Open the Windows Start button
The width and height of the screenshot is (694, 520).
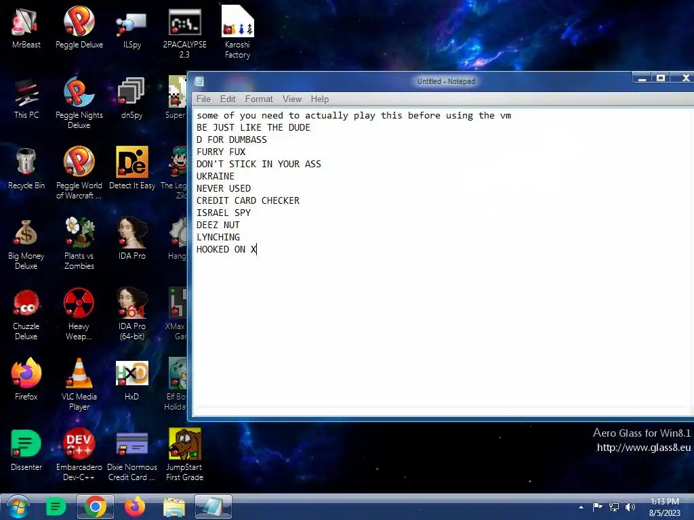click(18, 506)
